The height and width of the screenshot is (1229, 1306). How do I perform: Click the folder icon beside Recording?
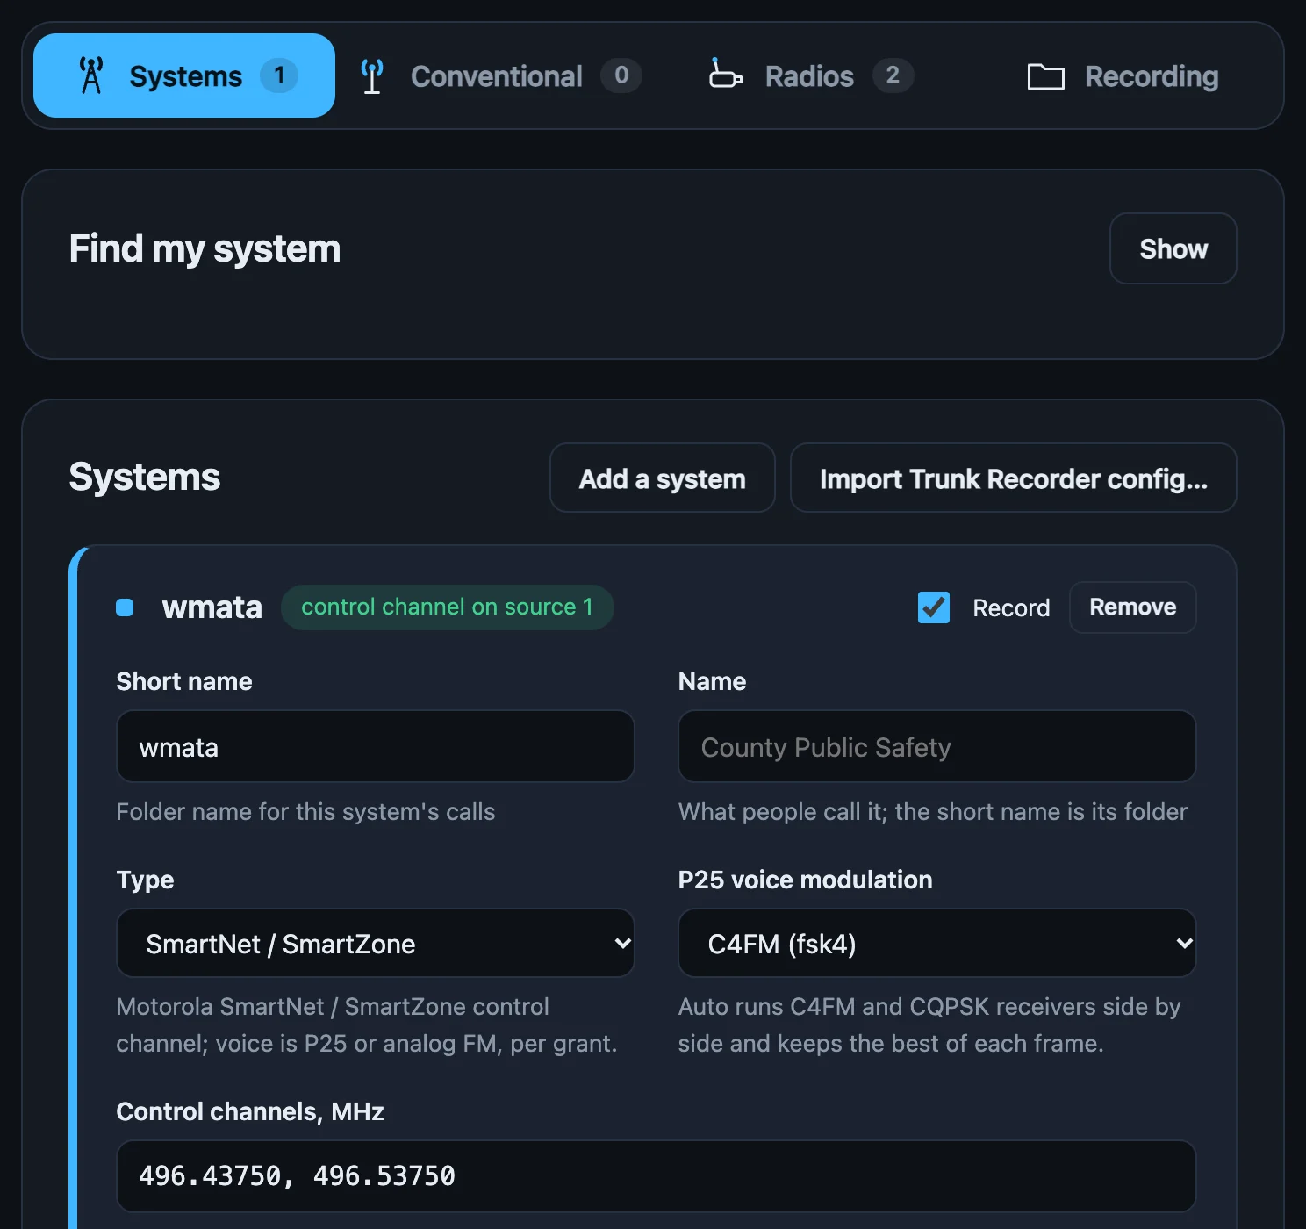[x=1046, y=76]
